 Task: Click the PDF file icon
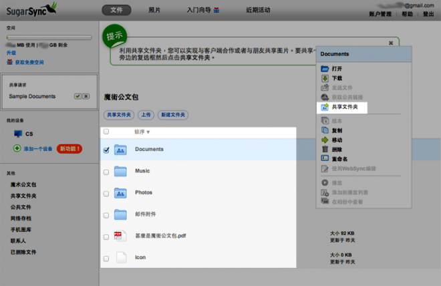[121, 236]
